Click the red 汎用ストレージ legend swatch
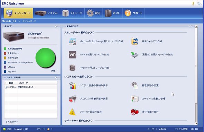 point(5,53)
